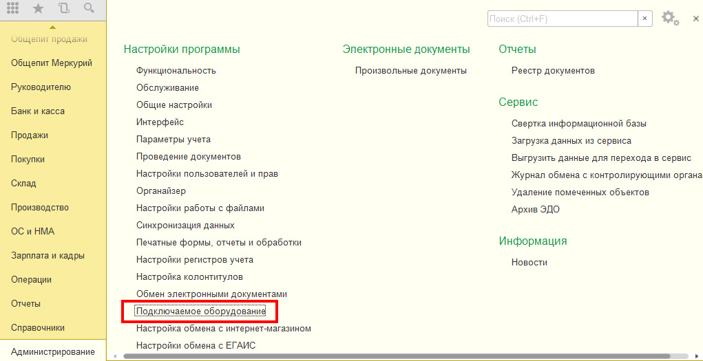Click the Электронные документы heading
The height and width of the screenshot is (361, 703).
point(406,50)
